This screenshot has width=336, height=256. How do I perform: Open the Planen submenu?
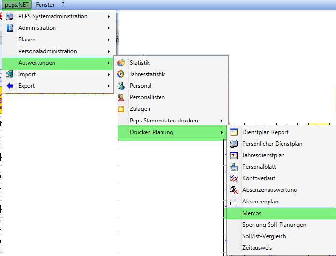point(58,40)
